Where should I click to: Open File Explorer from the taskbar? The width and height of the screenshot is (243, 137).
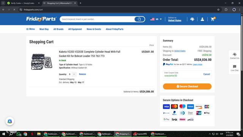[39, 134]
